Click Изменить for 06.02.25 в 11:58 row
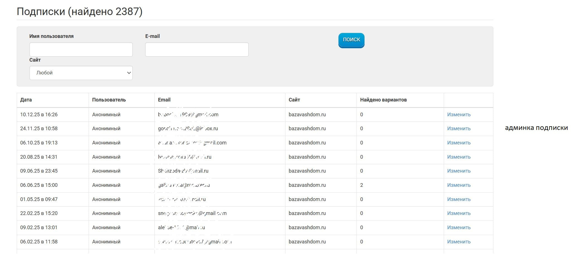Screen dimensions: 582x254 [459, 242]
